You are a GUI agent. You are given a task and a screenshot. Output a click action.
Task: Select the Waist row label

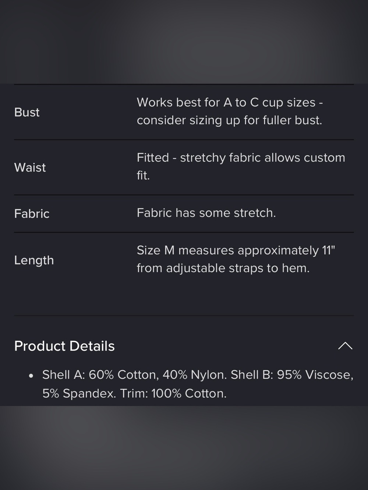click(30, 167)
